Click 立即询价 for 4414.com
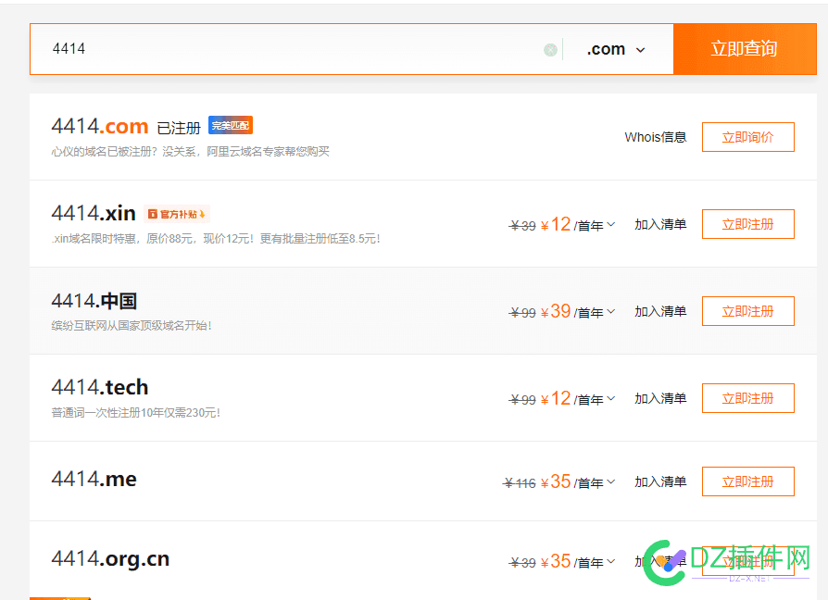 click(x=747, y=137)
